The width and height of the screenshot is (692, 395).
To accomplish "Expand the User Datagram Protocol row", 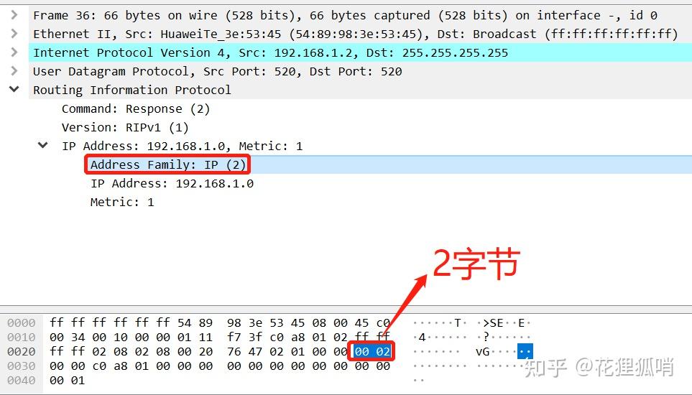I will [14, 71].
